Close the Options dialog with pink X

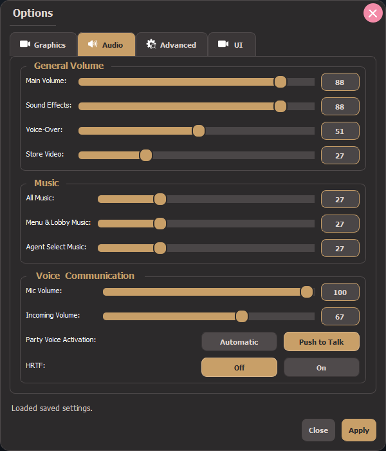coord(372,13)
